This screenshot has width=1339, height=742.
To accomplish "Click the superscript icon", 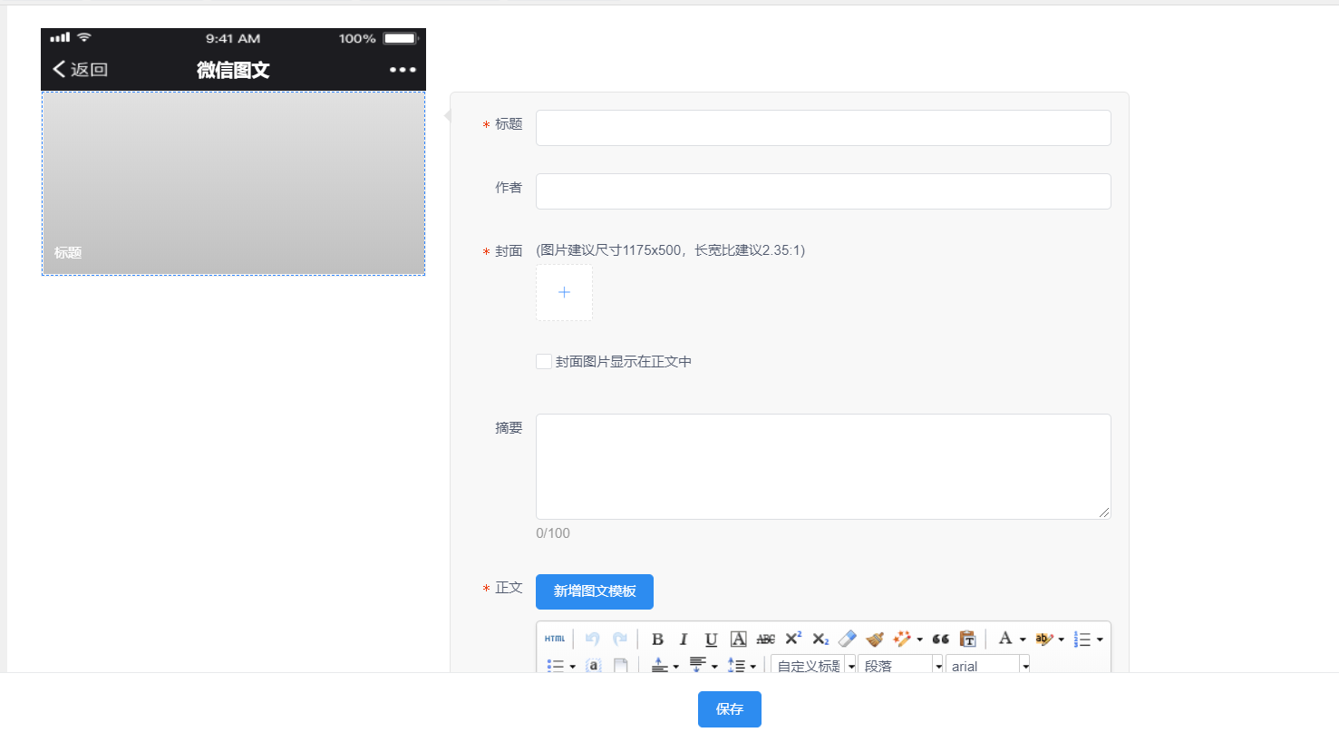I will point(793,639).
